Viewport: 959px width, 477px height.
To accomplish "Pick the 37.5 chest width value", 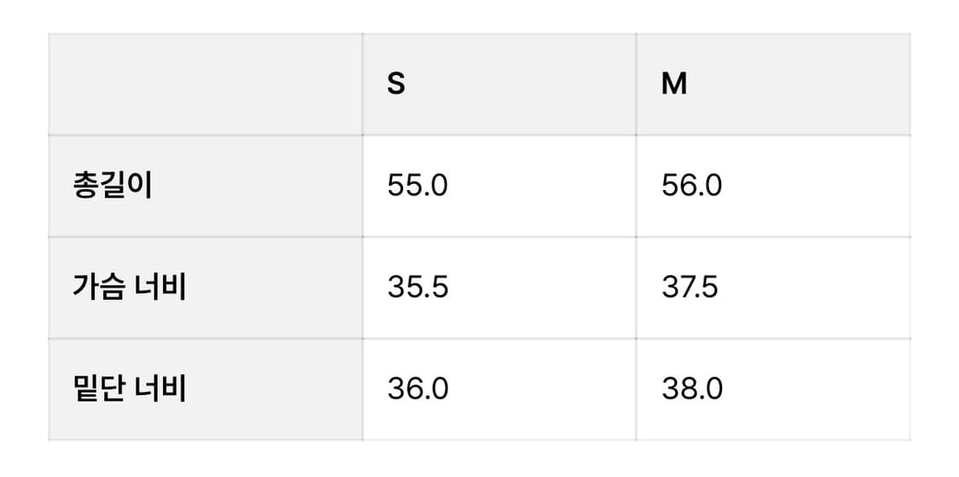I will [x=690, y=288].
